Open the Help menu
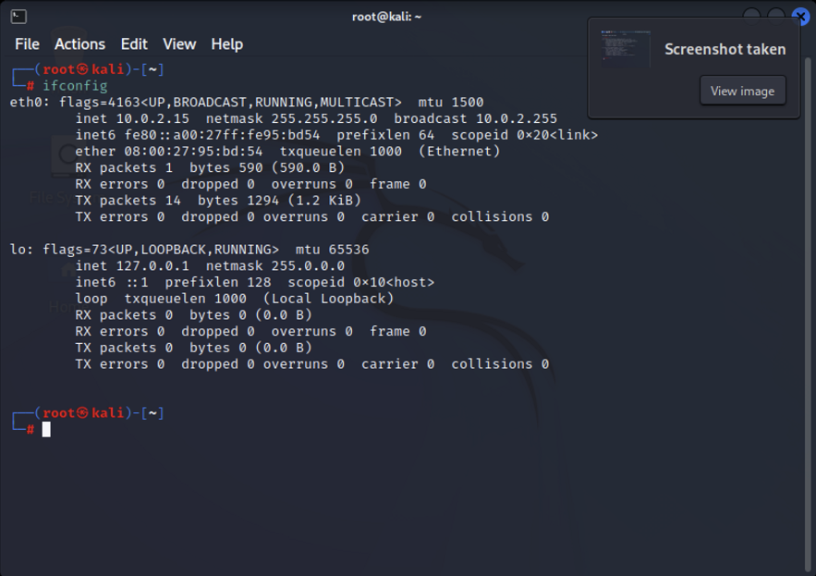816x576 pixels. click(226, 43)
